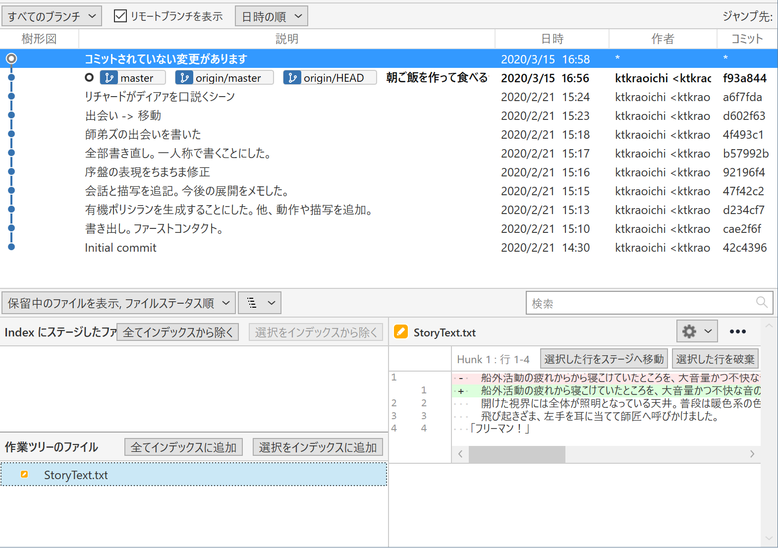Viewport: 778px width, 548px height.
Task: Click 選択をインデックスに追加 button
Action: point(318,447)
